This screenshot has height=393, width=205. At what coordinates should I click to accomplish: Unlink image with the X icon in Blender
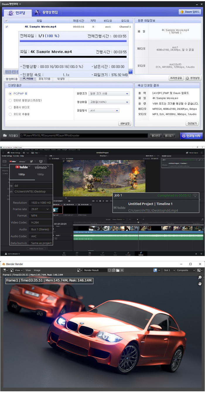[x=122, y=270]
